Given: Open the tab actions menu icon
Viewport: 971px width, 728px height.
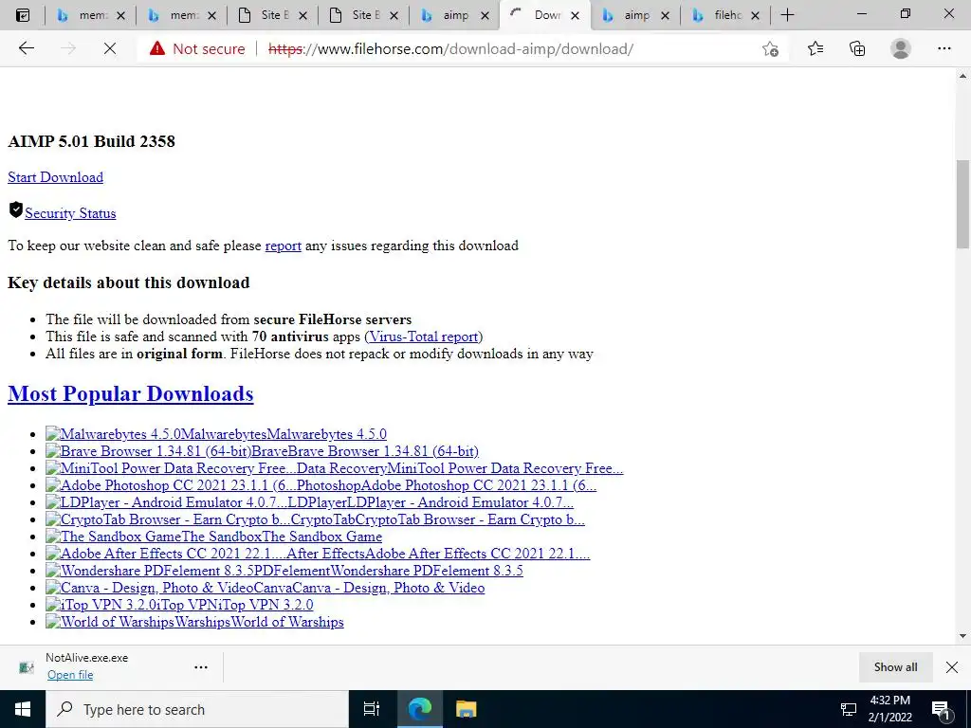Looking at the screenshot, I should pos(23,15).
